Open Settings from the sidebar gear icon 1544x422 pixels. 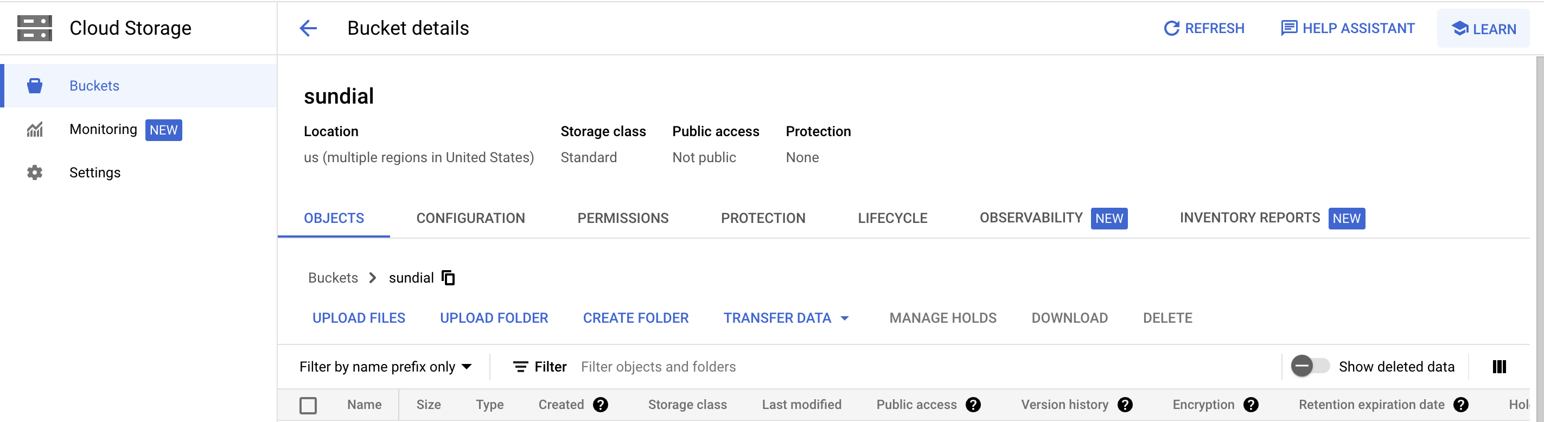tap(35, 172)
